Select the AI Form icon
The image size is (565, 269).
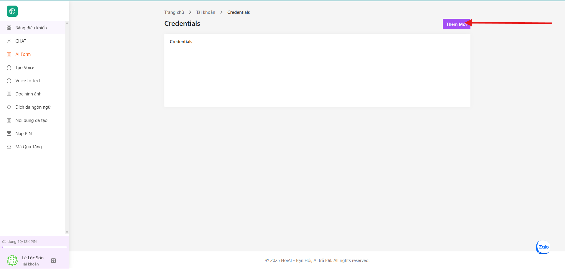[9, 54]
